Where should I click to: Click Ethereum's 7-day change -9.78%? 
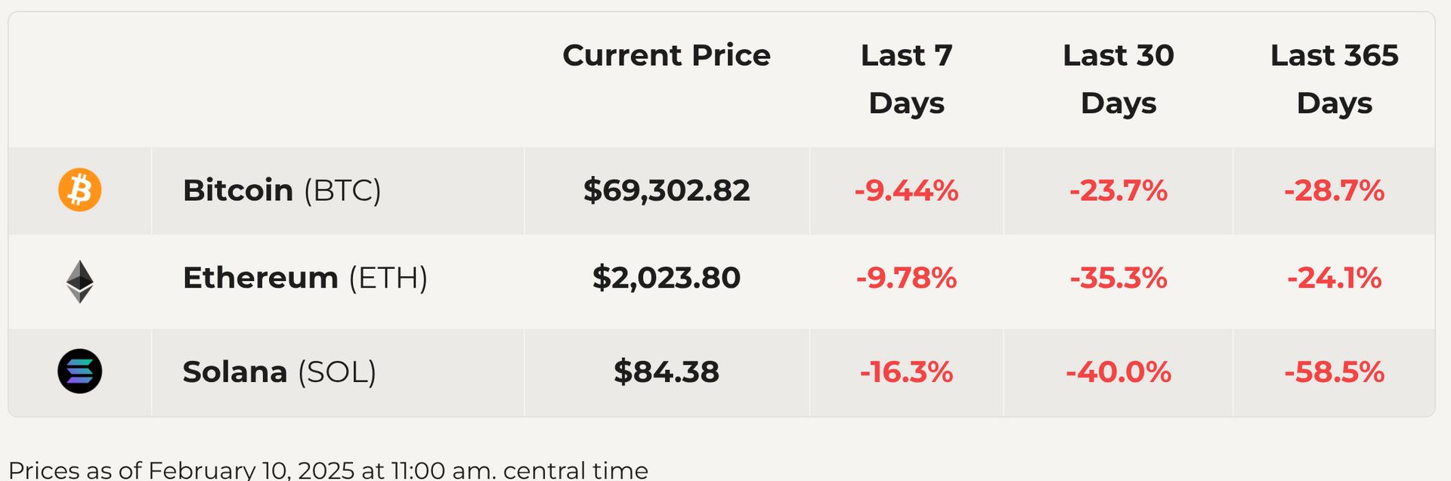(x=906, y=278)
